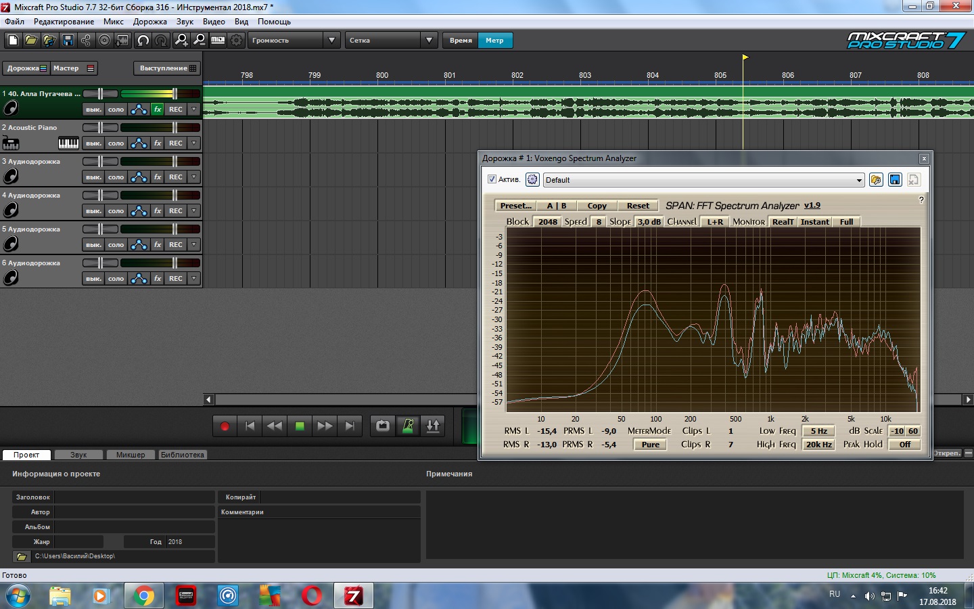Click Block size 2048 selector in SPAN
The height and width of the screenshot is (609, 974).
pos(548,222)
